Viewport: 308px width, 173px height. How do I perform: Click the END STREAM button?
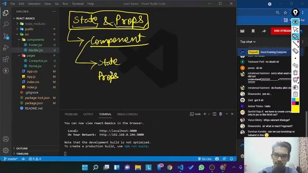click(x=281, y=31)
